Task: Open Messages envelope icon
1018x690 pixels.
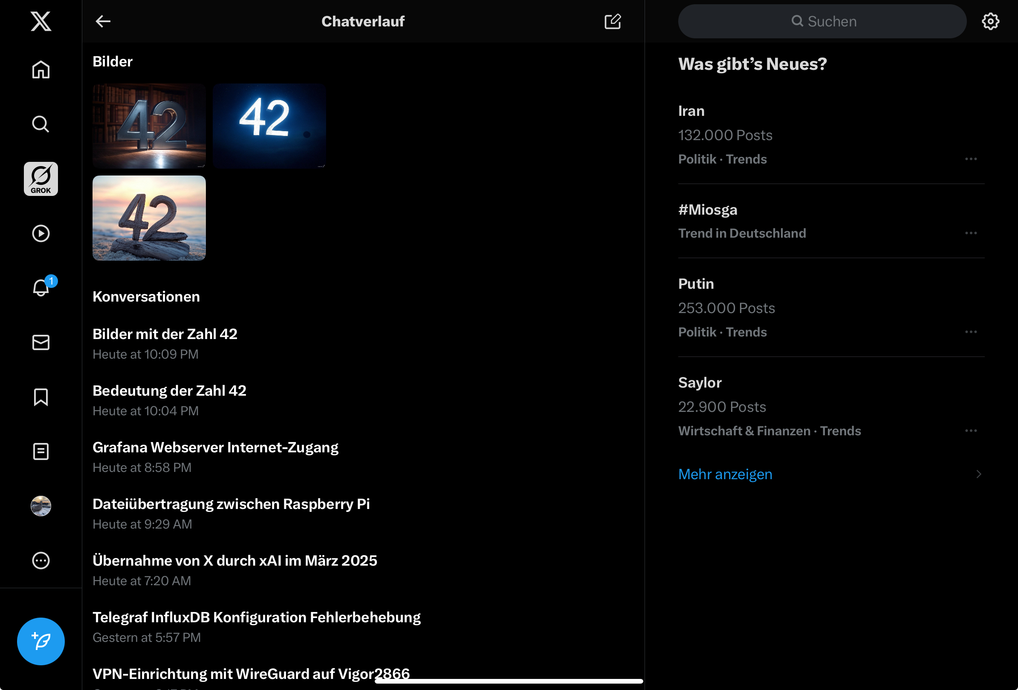Action: click(41, 342)
